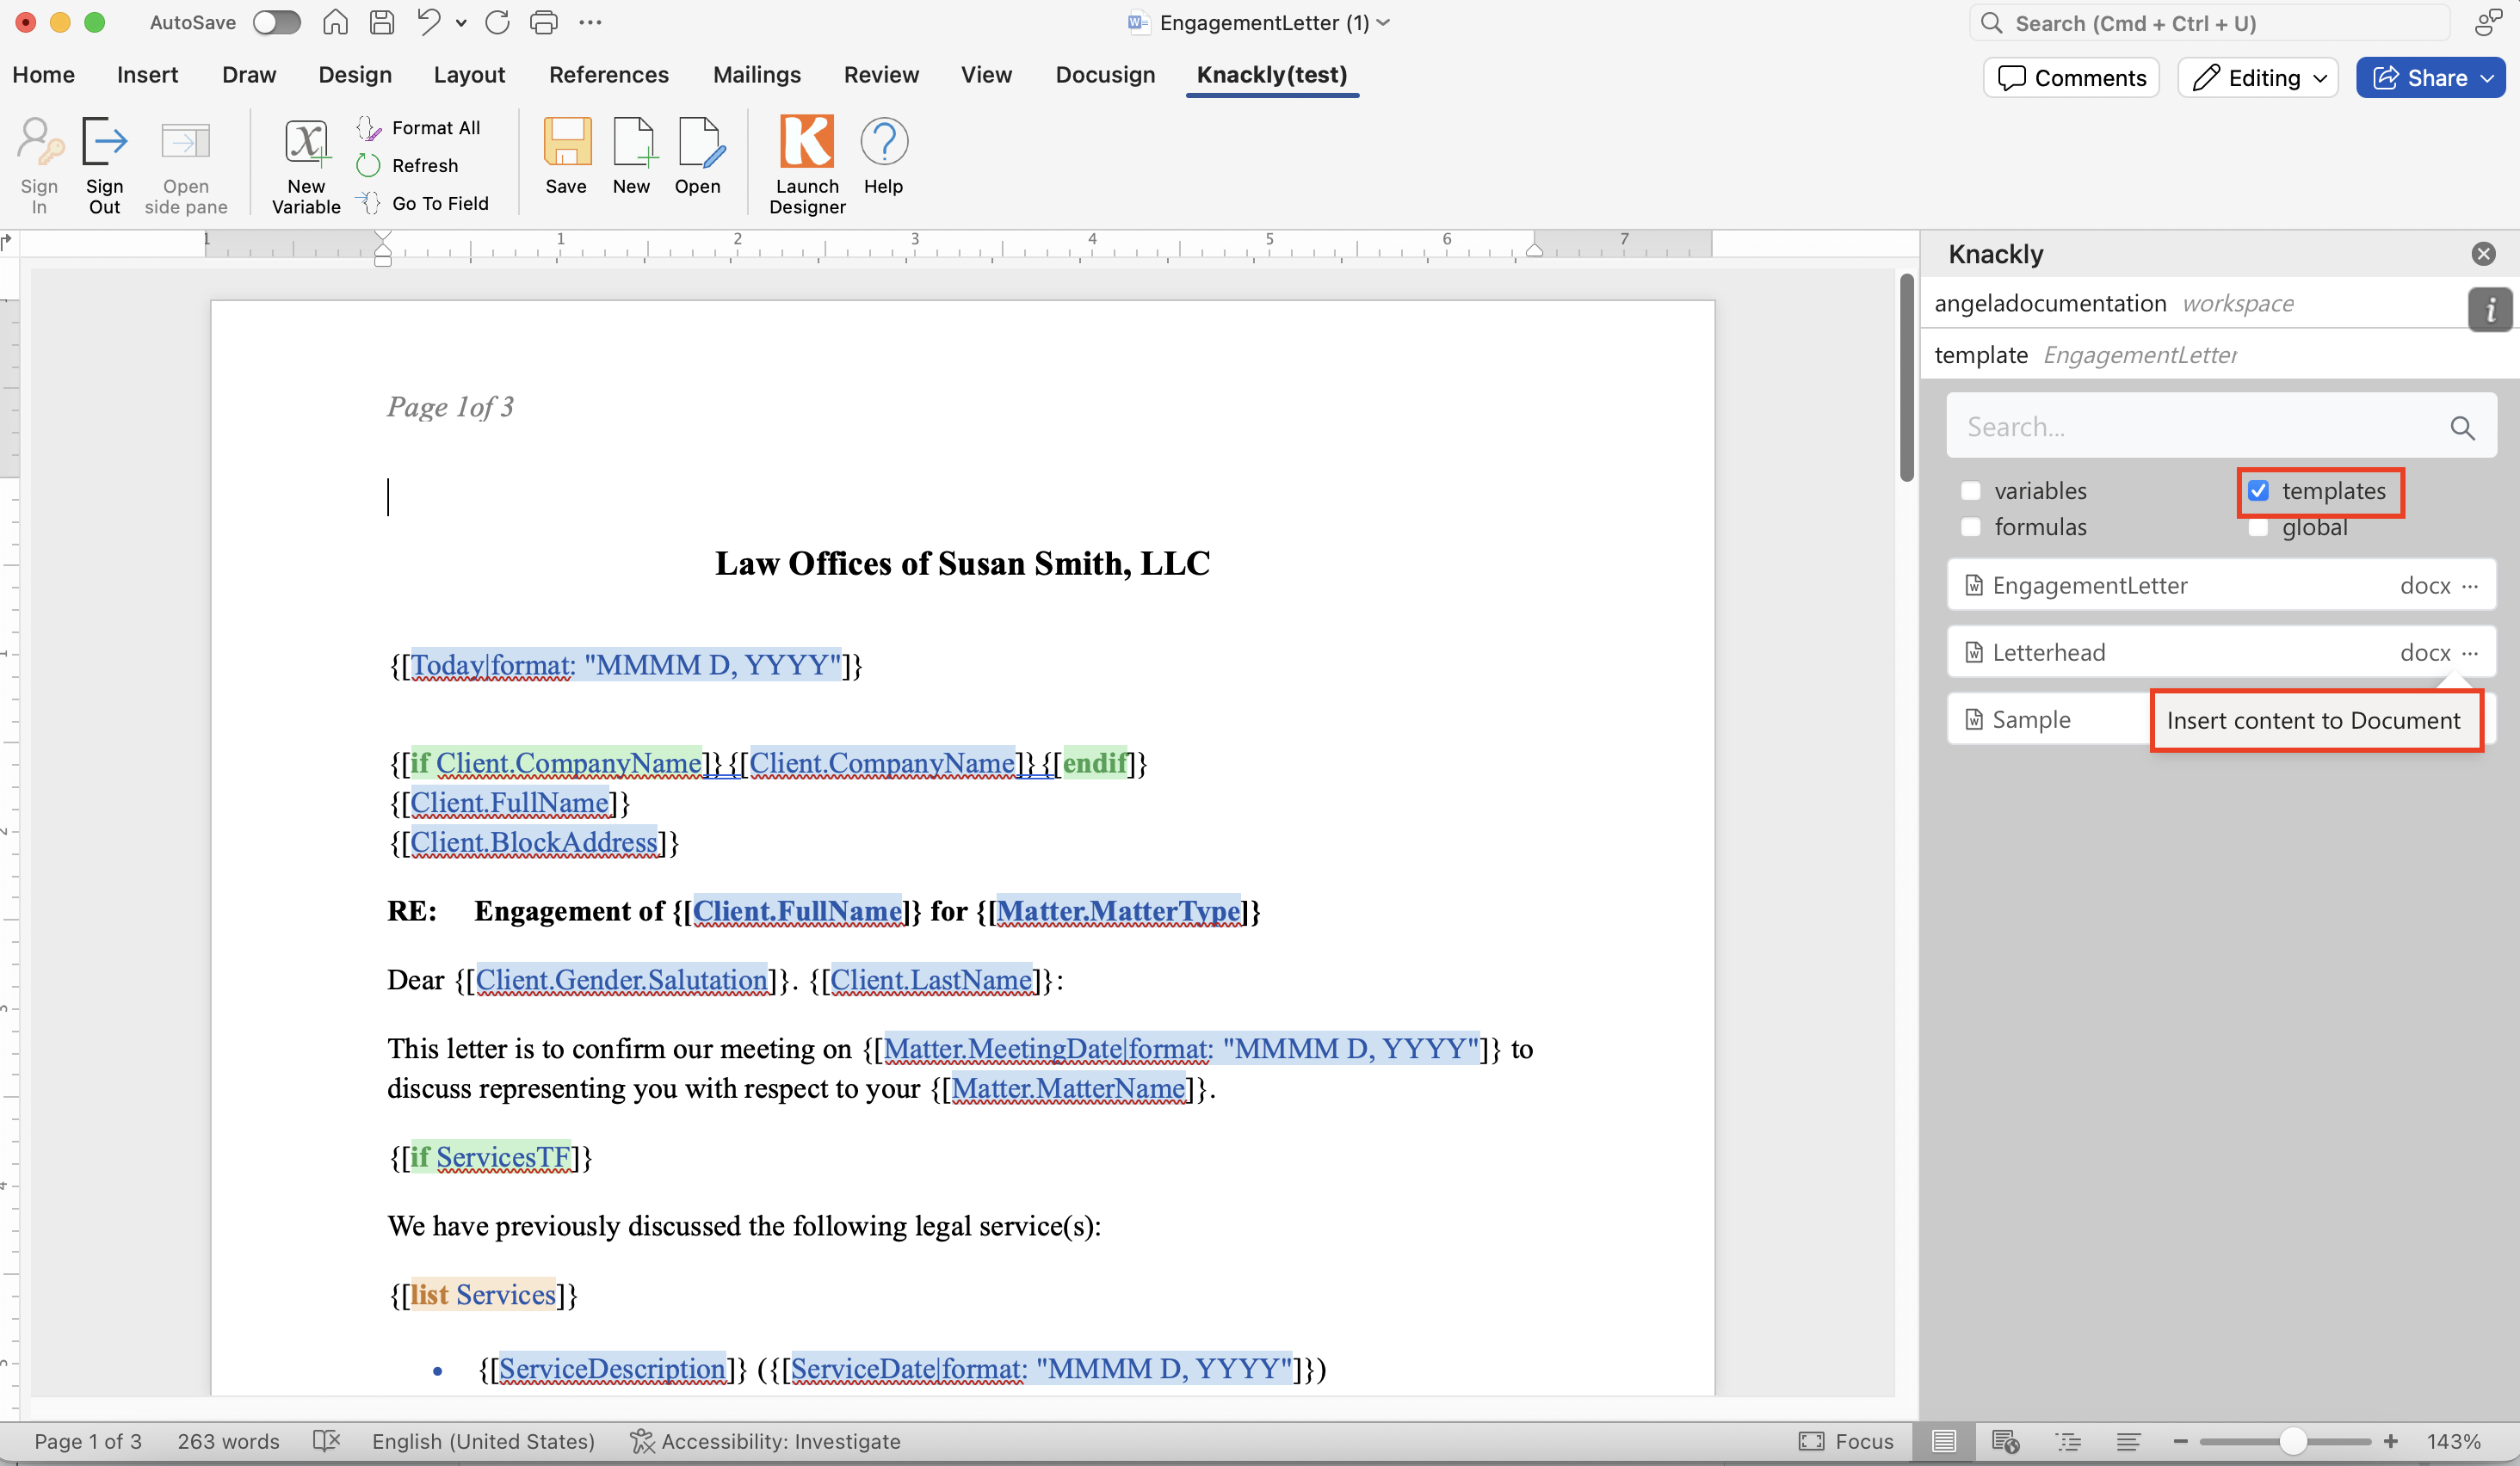The height and width of the screenshot is (1466, 2520).
Task: Click the Go To Field option
Action: tap(439, 203)
